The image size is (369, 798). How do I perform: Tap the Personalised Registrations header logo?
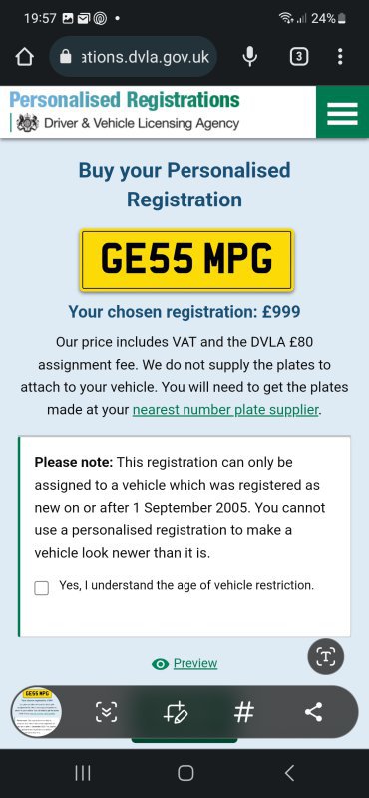(125, 111)
